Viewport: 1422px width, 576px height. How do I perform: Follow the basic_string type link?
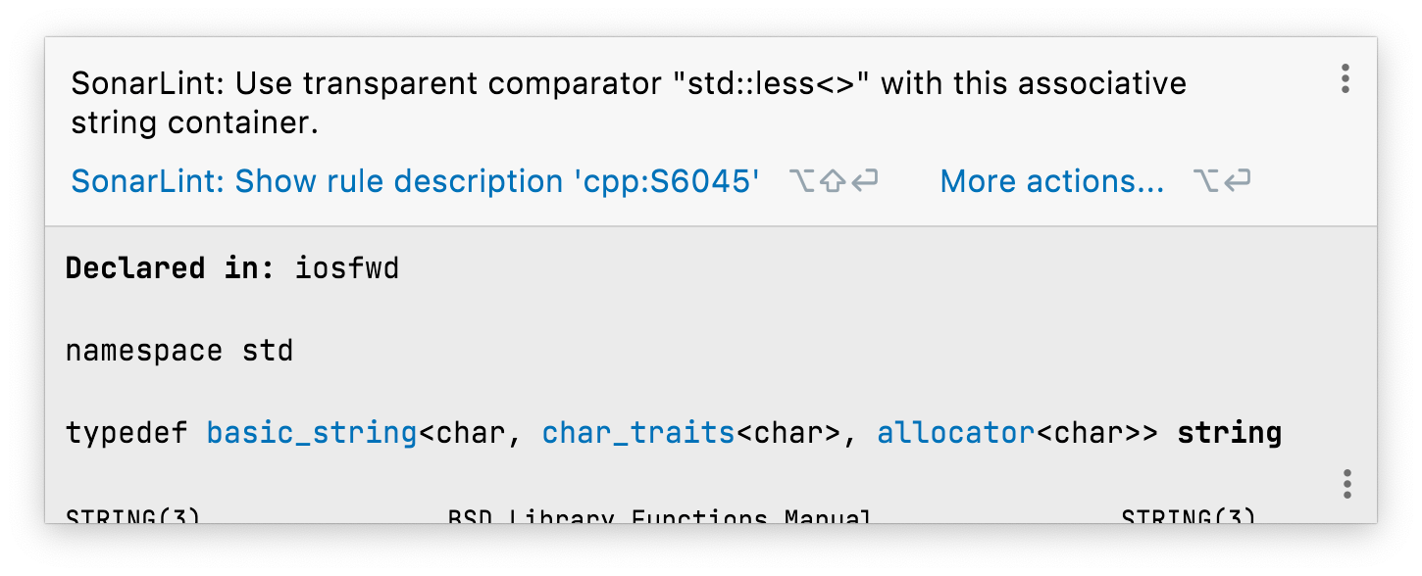[x=310, y=432]
